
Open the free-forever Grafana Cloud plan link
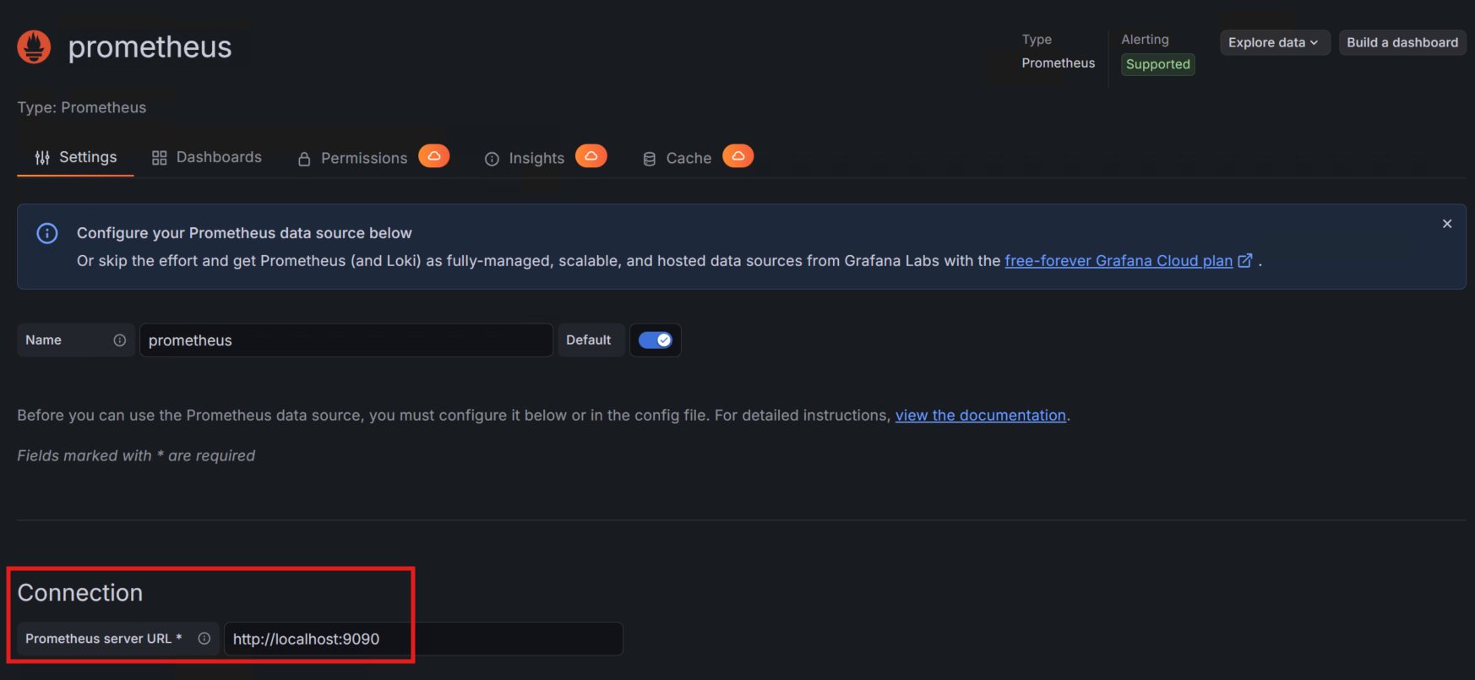tap(1118, 261)
